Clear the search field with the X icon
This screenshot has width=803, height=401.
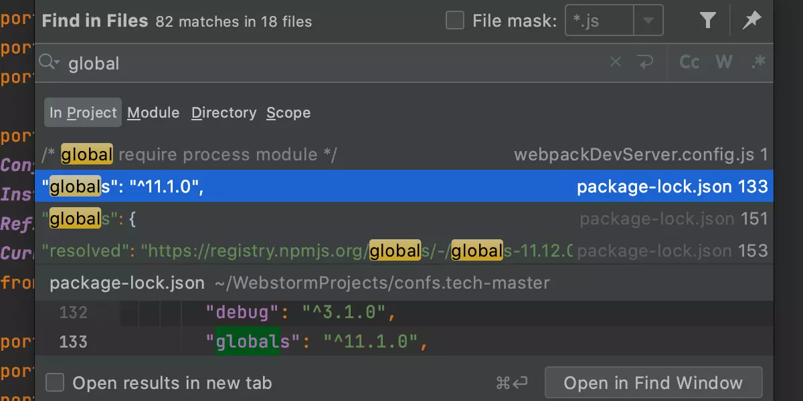click(x=616, y=62)
